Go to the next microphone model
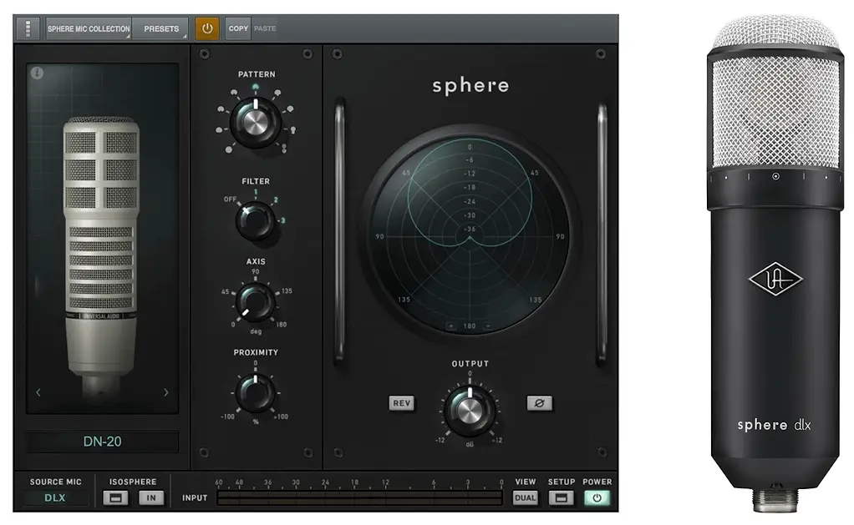The image size is (854, 525). click(x=166, y=392)
